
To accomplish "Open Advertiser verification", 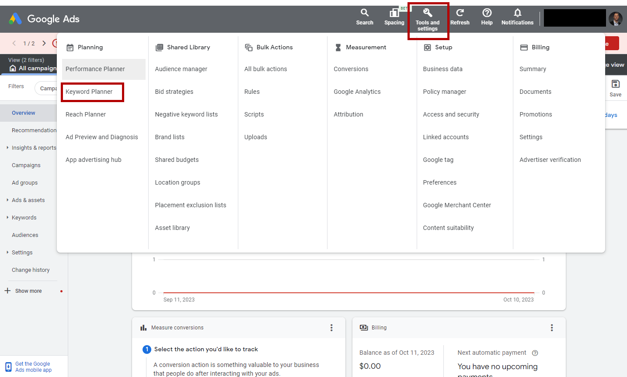I will tap(550, 160).
